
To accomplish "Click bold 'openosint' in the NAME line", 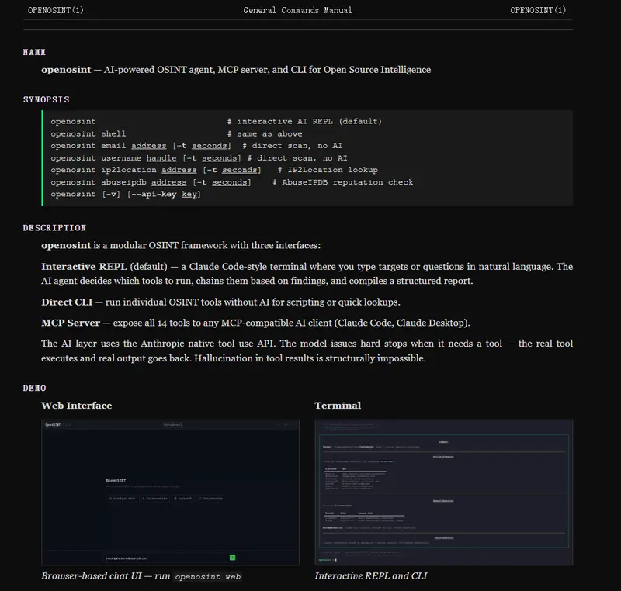I will (x=66, y=70).
